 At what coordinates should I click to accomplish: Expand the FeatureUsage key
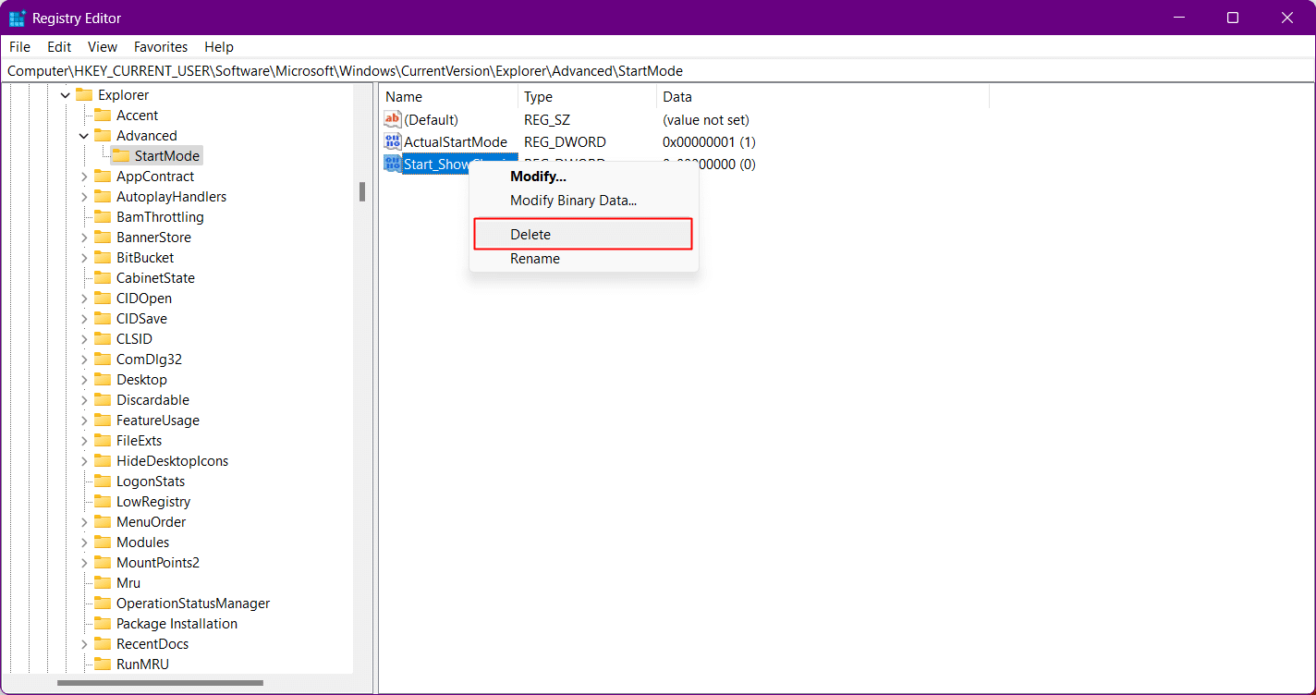tap(84, 421)
